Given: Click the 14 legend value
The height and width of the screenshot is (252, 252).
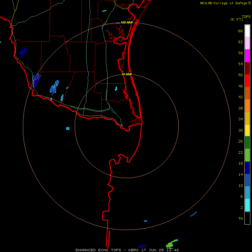Looking at the screenshot, I should (x=241, y=174).
